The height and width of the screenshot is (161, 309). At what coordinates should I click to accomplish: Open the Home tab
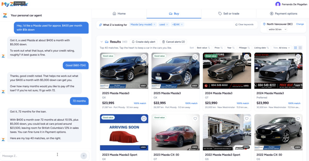[119, 13]
